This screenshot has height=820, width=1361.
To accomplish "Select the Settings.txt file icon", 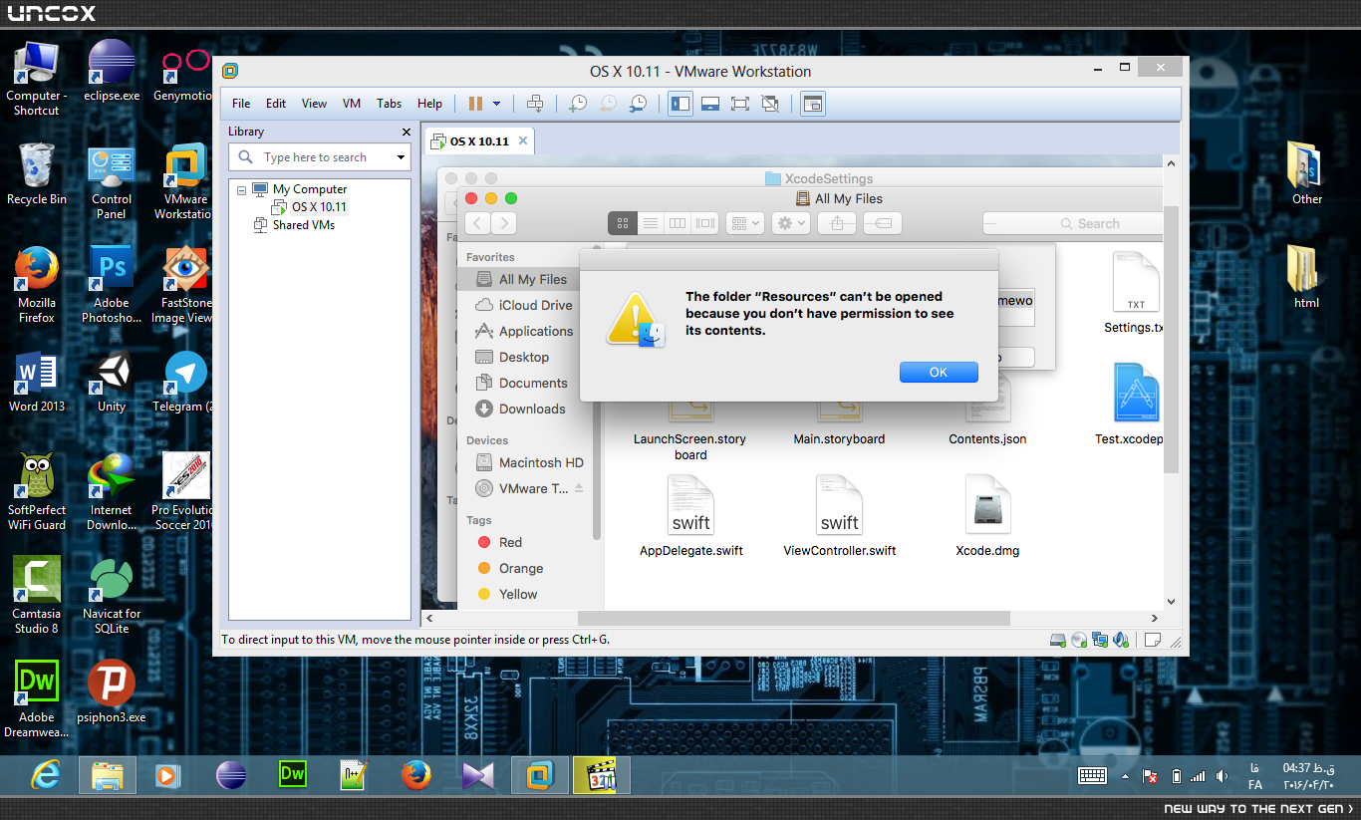I will pos(1137,282).
